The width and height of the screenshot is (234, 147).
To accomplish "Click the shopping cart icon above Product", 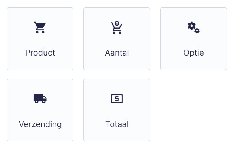I will (40, 27).
